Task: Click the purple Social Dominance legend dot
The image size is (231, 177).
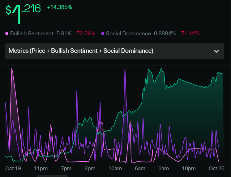Action: click(103, 33)
